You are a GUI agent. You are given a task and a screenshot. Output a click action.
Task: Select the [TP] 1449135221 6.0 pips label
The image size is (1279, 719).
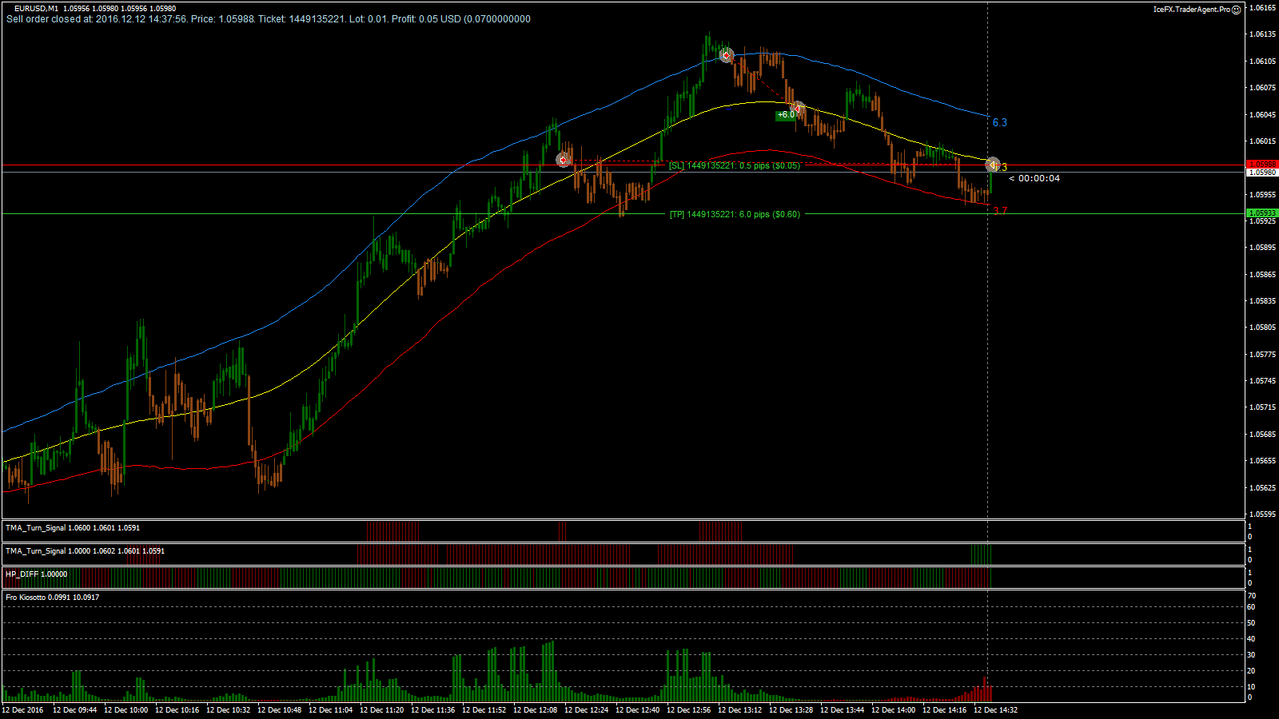[x=735, y=214]
